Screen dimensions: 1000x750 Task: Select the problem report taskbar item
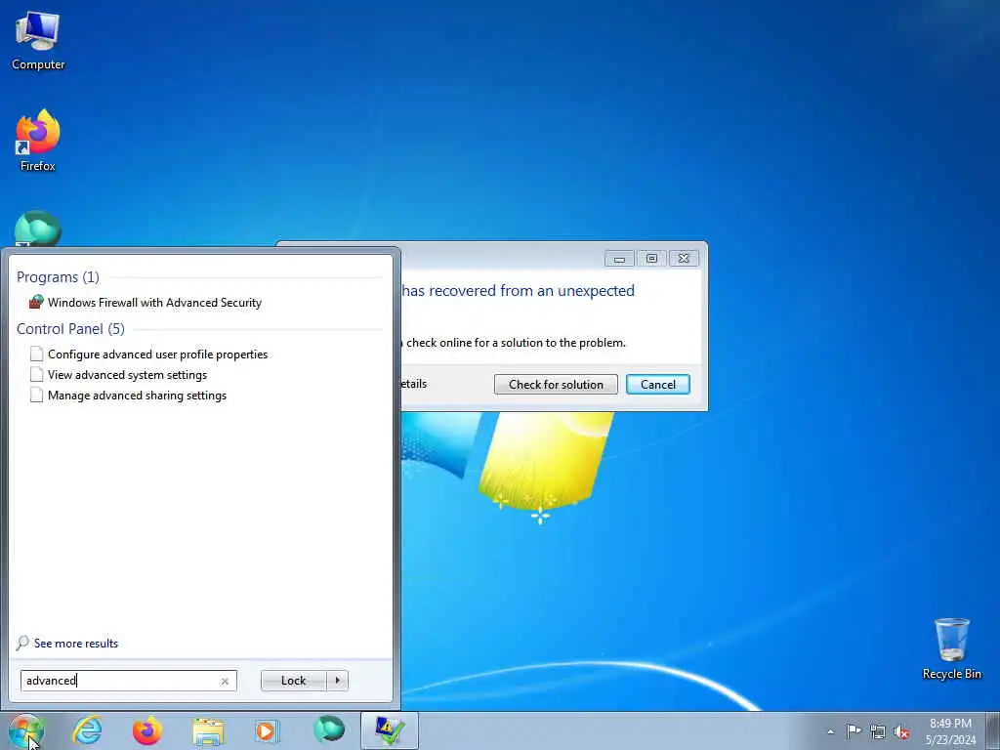tap(389, 730)
